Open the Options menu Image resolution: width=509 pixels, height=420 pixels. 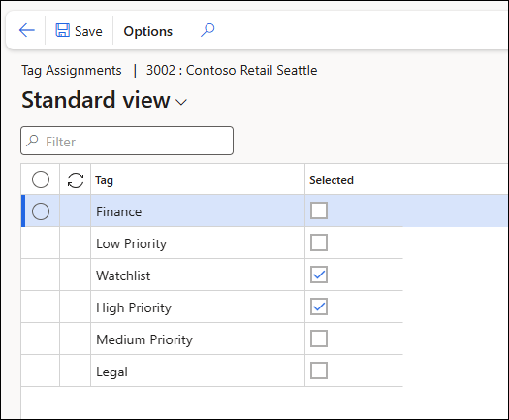click(148, 31)
